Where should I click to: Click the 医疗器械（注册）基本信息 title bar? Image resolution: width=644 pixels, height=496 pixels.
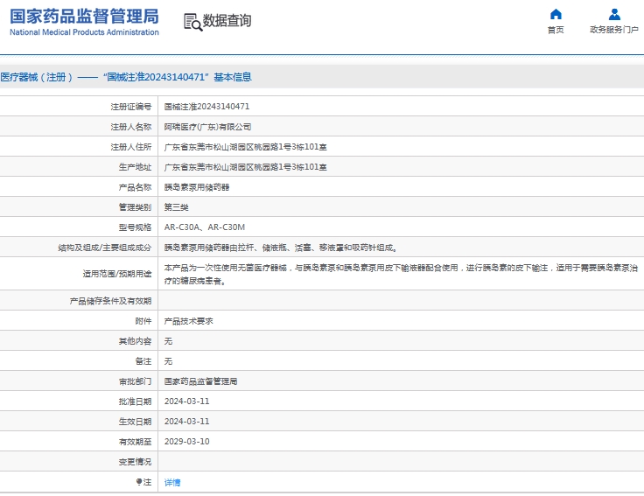point(126,77)
